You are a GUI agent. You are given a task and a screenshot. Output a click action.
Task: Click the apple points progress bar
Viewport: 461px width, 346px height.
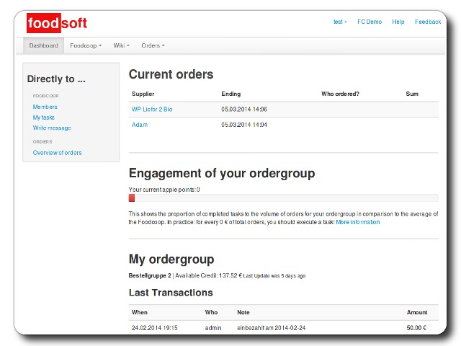(283, 198)
